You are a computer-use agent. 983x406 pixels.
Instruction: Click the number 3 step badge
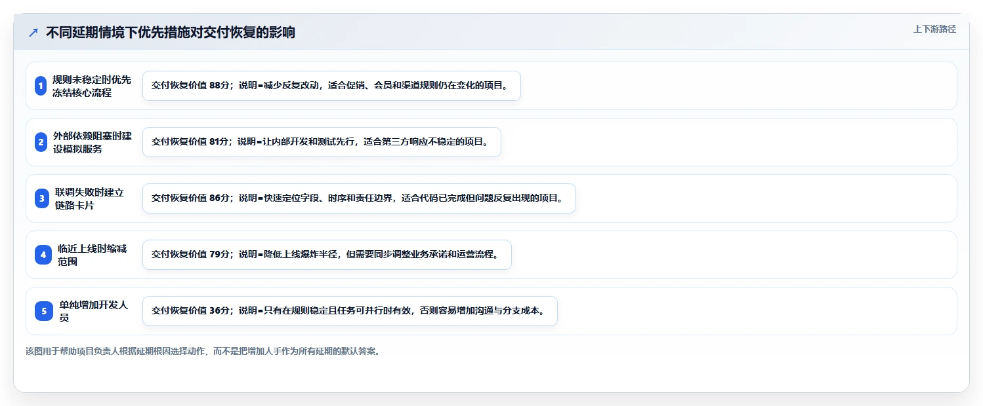(x=43, y=198)
